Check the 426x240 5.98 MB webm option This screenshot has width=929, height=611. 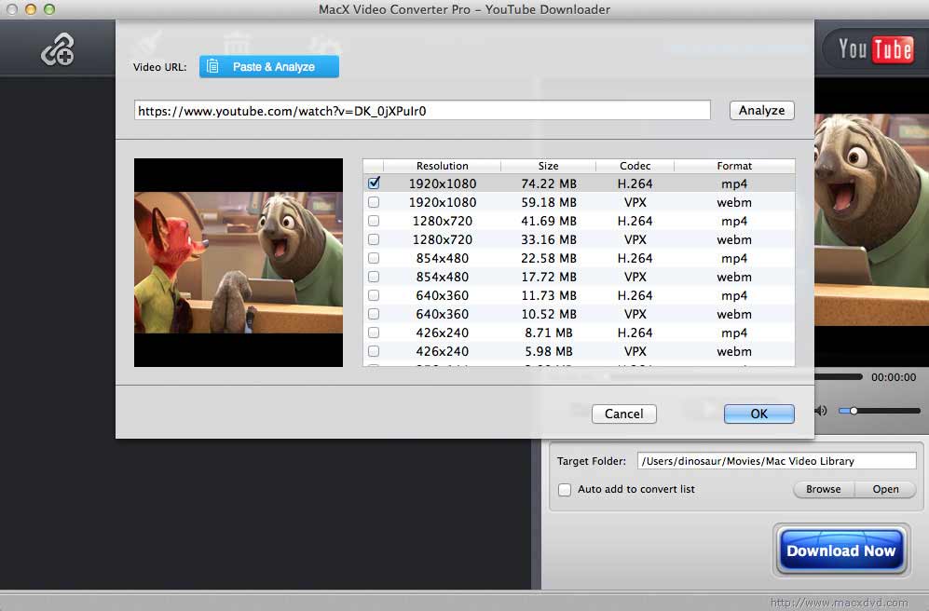point(374,351)
